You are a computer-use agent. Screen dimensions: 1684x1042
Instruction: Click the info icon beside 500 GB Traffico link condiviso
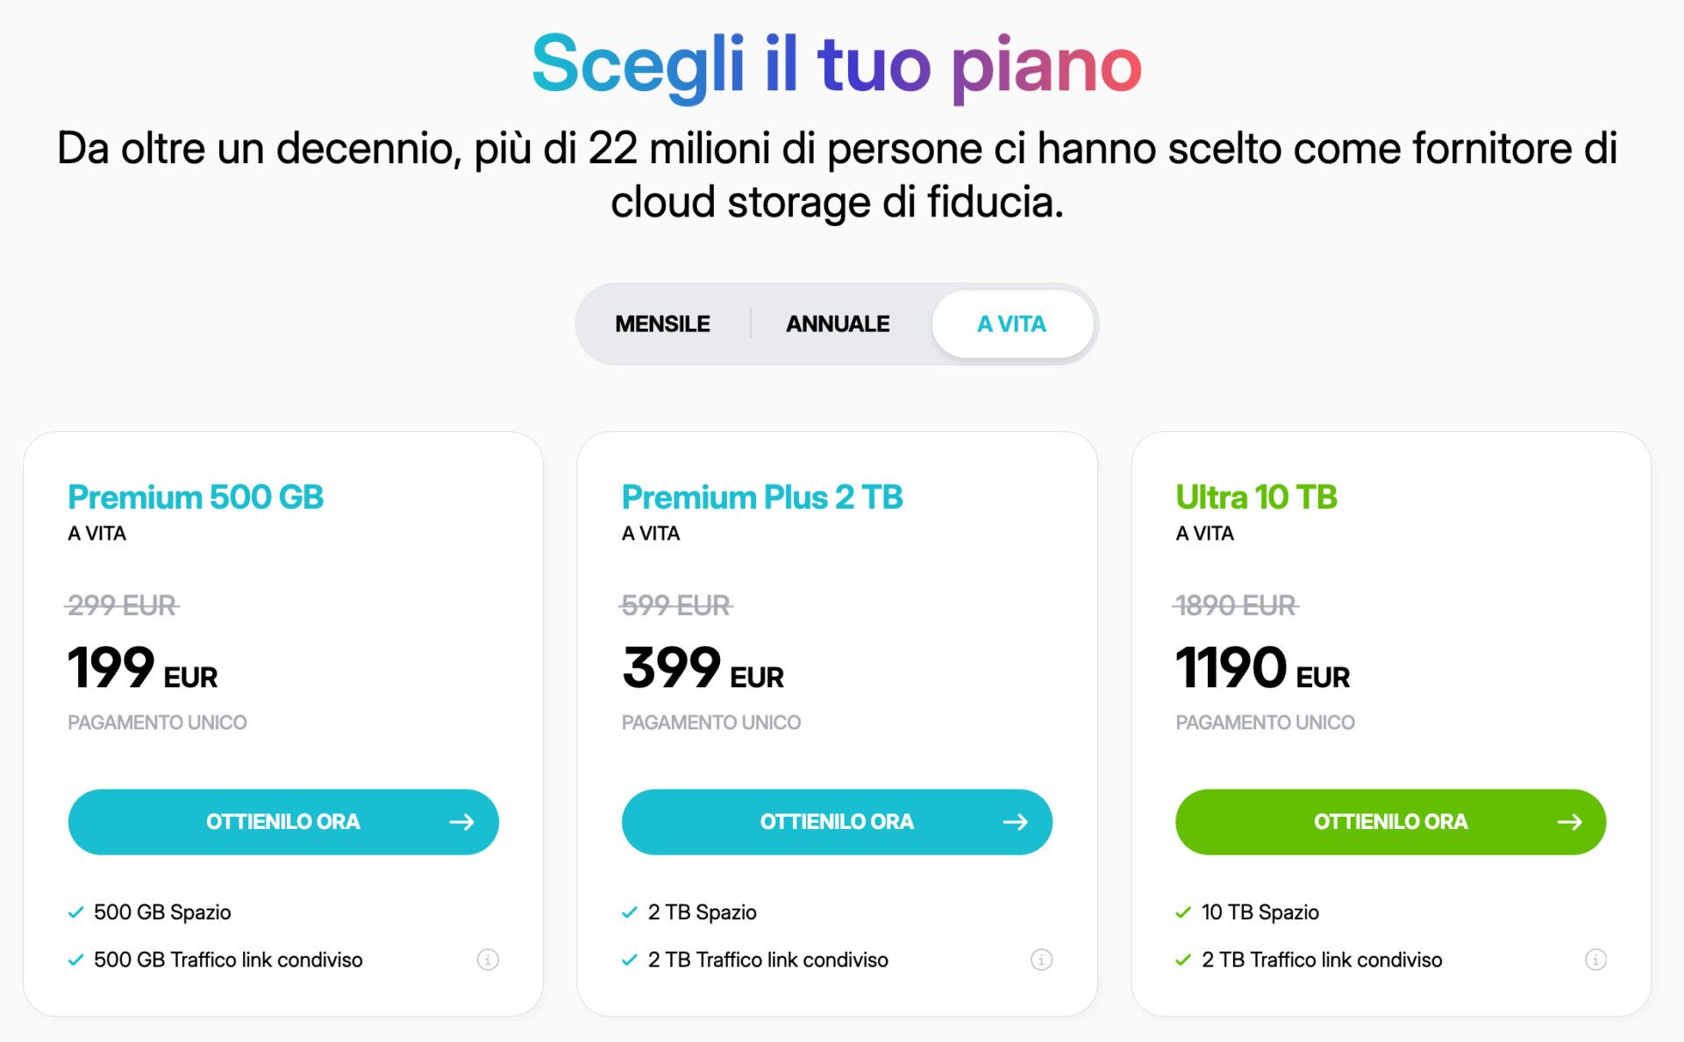click(x=489, y=960)
